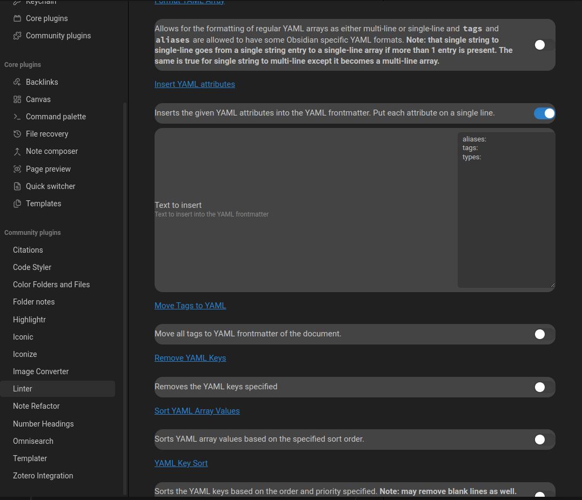Image resolution: width=582 pixels, height=500 pixels.
Task: Click the Backlinks icon in sidebar
Action: coord(17,82)
